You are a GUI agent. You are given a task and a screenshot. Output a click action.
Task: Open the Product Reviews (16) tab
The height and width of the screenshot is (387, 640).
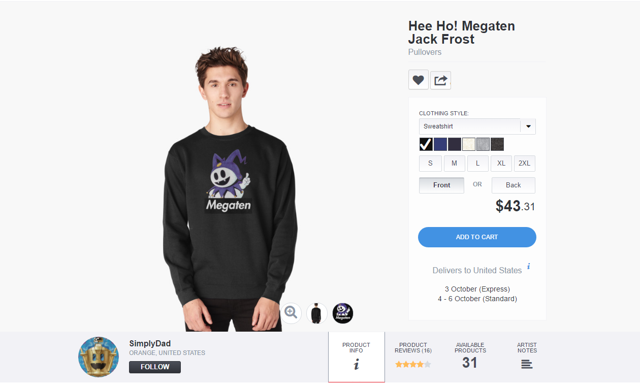(x=413, y=347)
